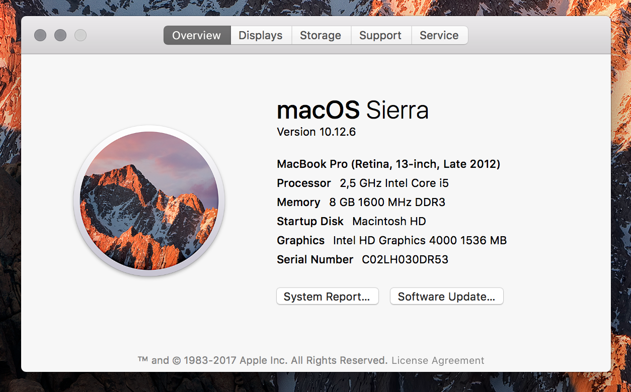The width and height of the screenshot is (631, 392).
Task: Launch Software Update
Action: (x=447, y=297)
